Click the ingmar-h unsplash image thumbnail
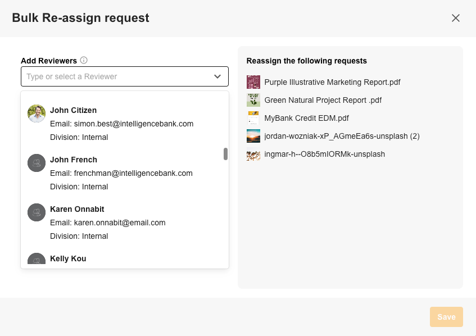476x336 pixels. pos(253,154)
